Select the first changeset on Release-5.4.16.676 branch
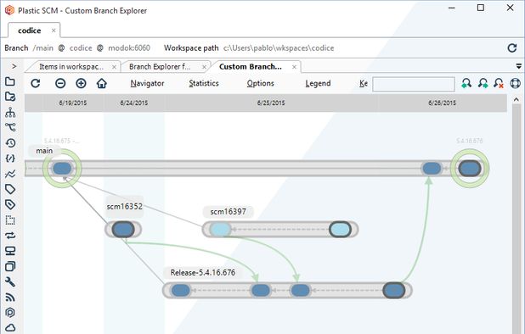Image resolution: width=525 pixels, height=334 pixels. point(181,290)
